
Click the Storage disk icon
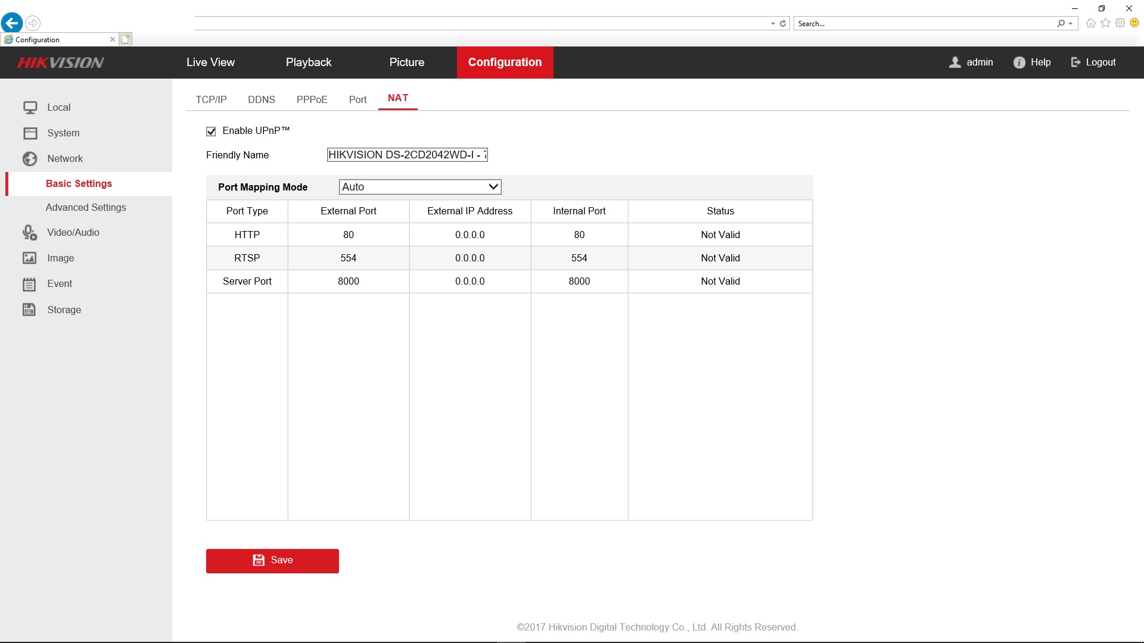coord(30,310)
